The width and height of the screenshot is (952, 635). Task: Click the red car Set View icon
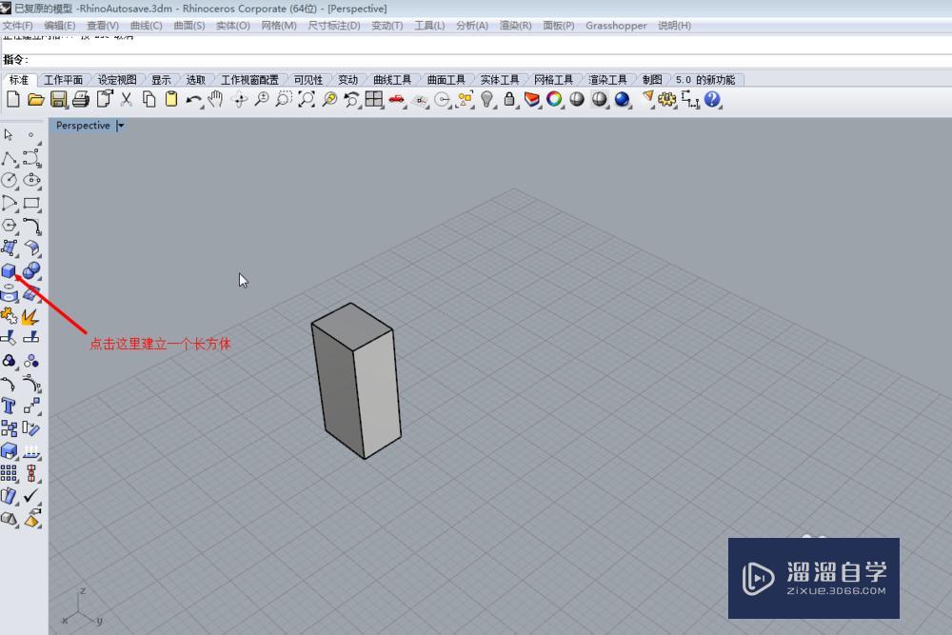click(x=396, y=100)
